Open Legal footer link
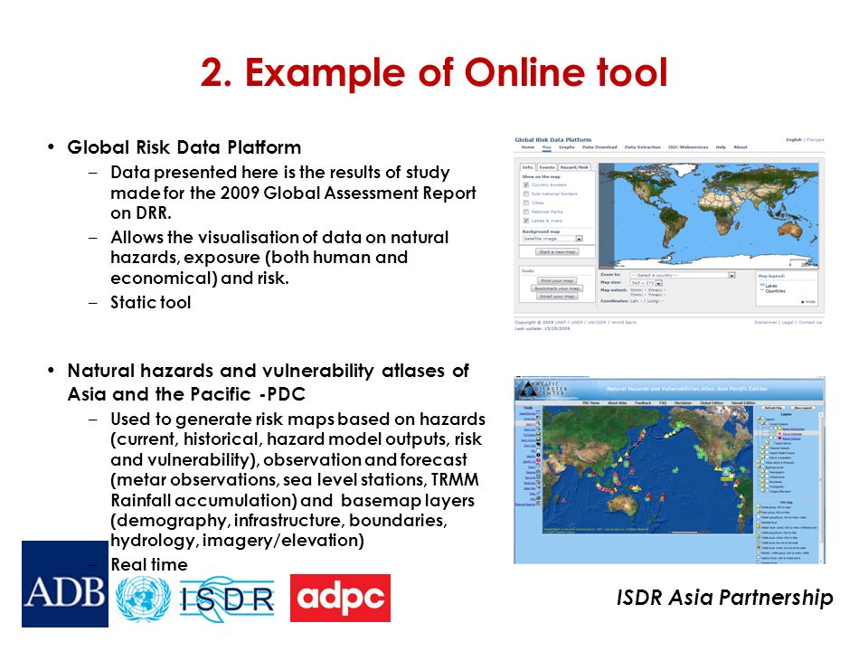The image size is (868, 651). (x=788, y=322)
